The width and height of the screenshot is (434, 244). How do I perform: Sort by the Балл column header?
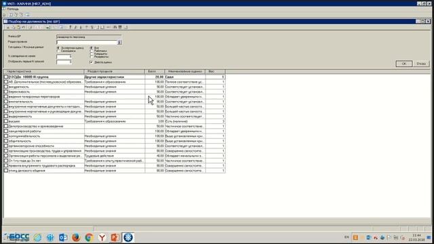155,71
